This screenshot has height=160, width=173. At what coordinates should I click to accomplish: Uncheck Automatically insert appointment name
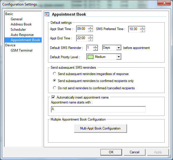[53, 97]
